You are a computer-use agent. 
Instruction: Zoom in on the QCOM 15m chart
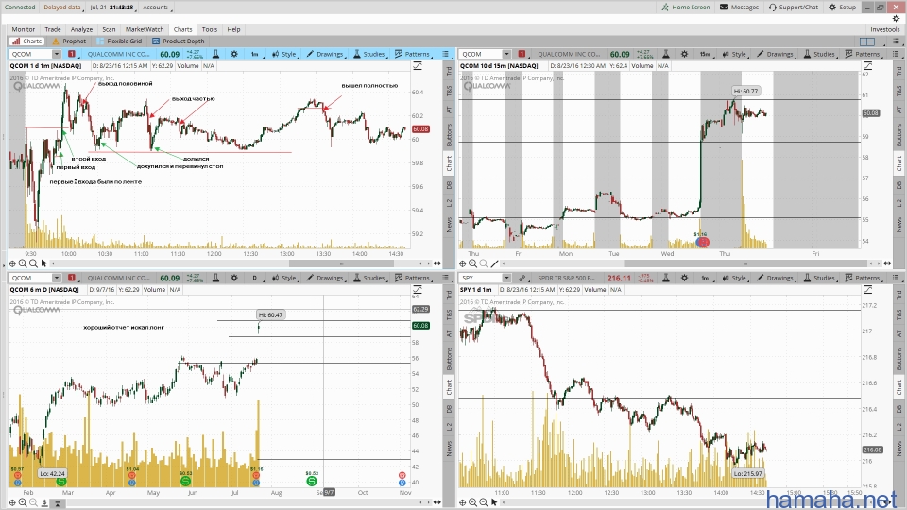[x=472, y=263]
